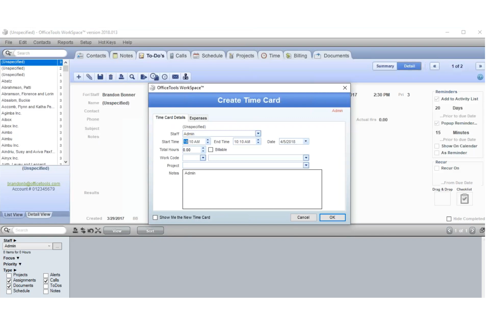Toggle Popup Reminder checkbox
Image resolution: width=486 pixels, height=324 pixels.
[x=437, y=123]
